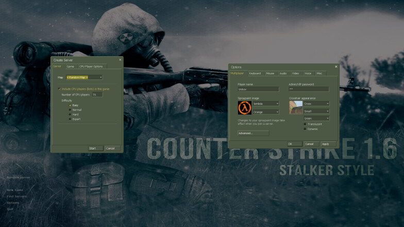Enable Dynamic crosshair checkbox
The height and width of the screenshot is (227, 404).
pos(305,129)
